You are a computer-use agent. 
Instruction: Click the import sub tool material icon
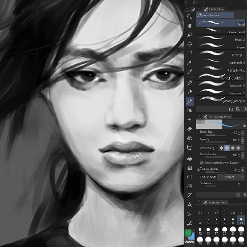231,109
